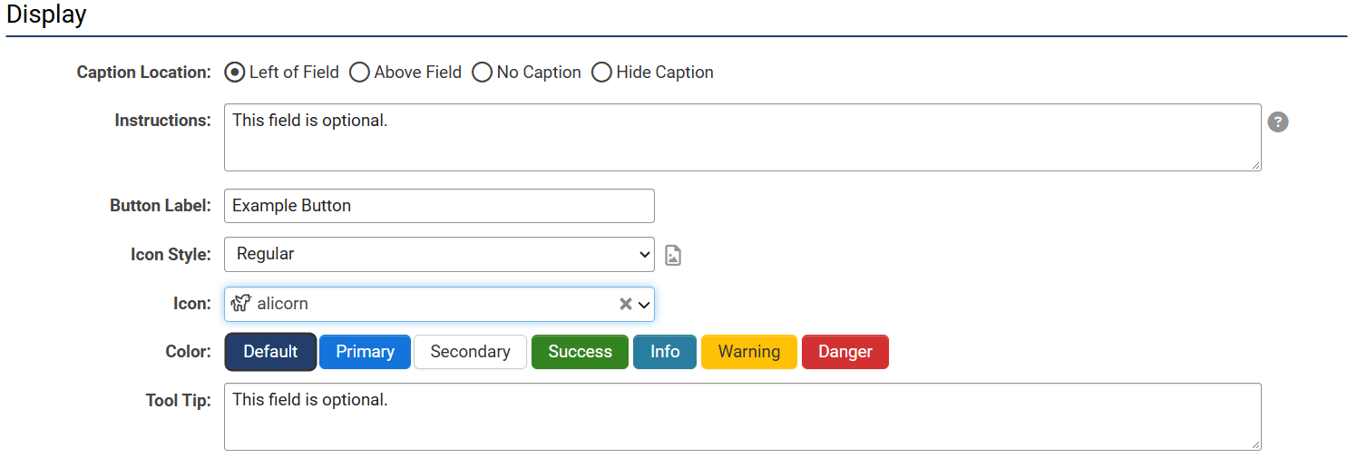Select the Secondary white color button
This screenshot has height=458, width=1357.
pos(470,352)
